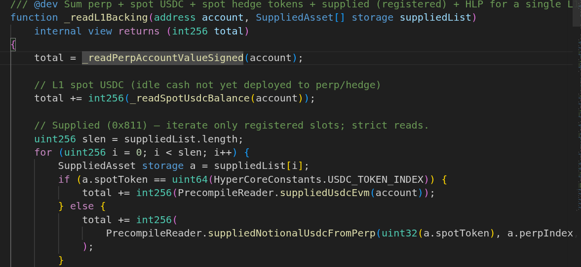Click the opening brace of the function body
581x267 pixels.
(13, 45)
